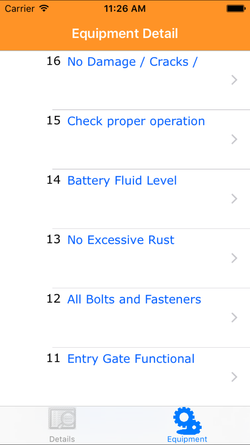Tap the Wi-Fi status icon
Viewport: 250px width, 445px height.
(x=44, y=8)
